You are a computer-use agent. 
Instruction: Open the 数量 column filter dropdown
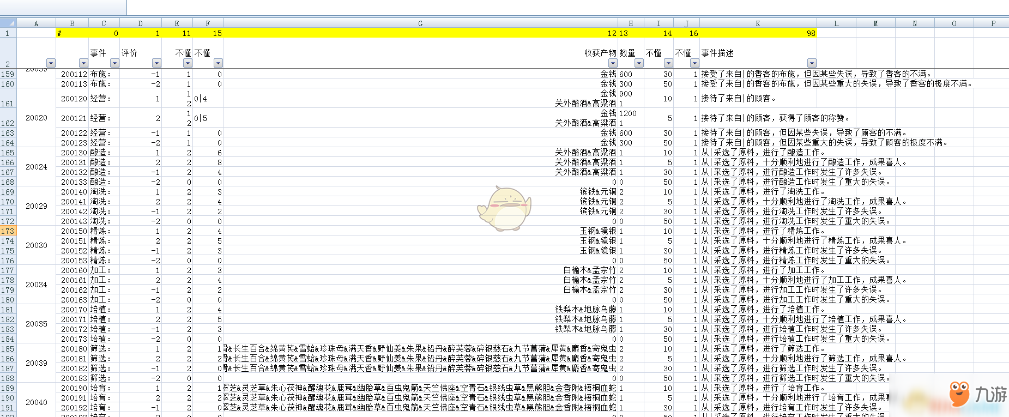[x=639, y=63]
